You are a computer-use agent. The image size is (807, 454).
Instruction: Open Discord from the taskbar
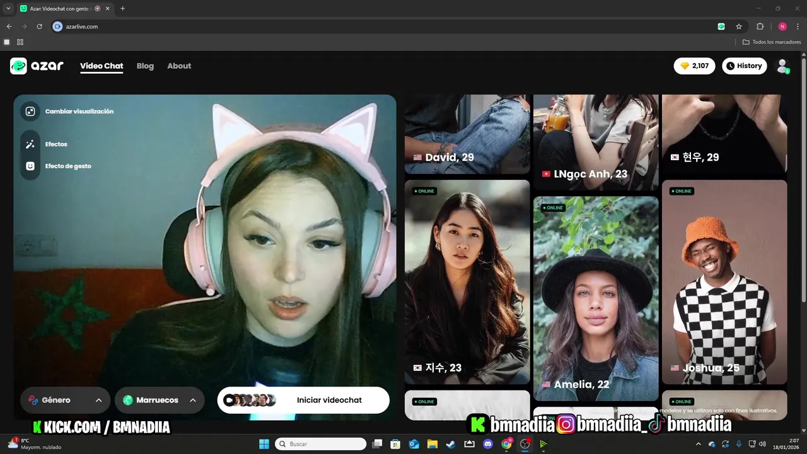(488, 444)
